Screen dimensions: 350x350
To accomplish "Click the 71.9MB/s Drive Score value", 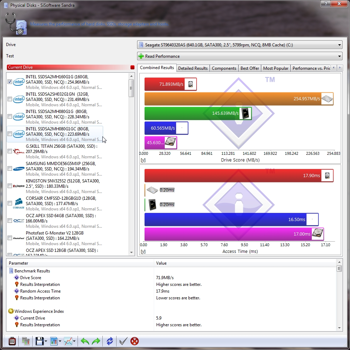I will point(165,277).
